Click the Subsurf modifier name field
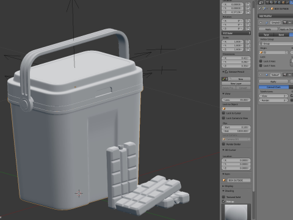 click(x=276, y=75)
